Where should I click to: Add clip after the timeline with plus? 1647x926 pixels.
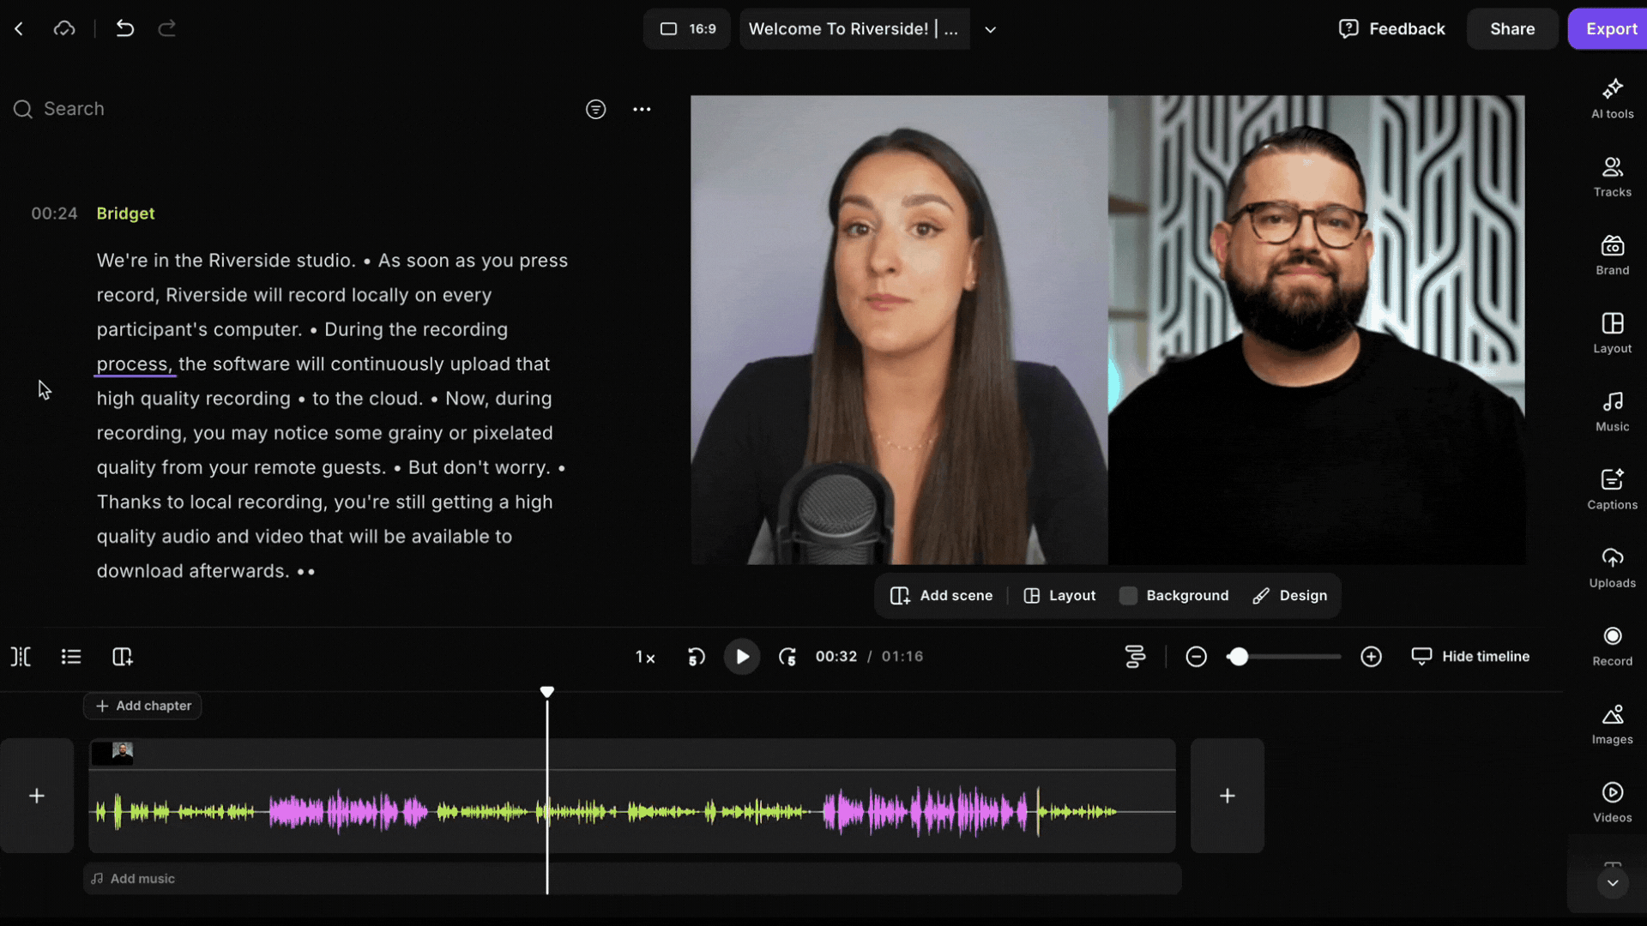point(1228,796)
